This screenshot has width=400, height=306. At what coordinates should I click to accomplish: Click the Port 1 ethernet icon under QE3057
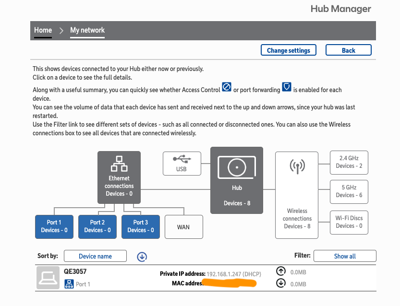[x=69, y=284]
